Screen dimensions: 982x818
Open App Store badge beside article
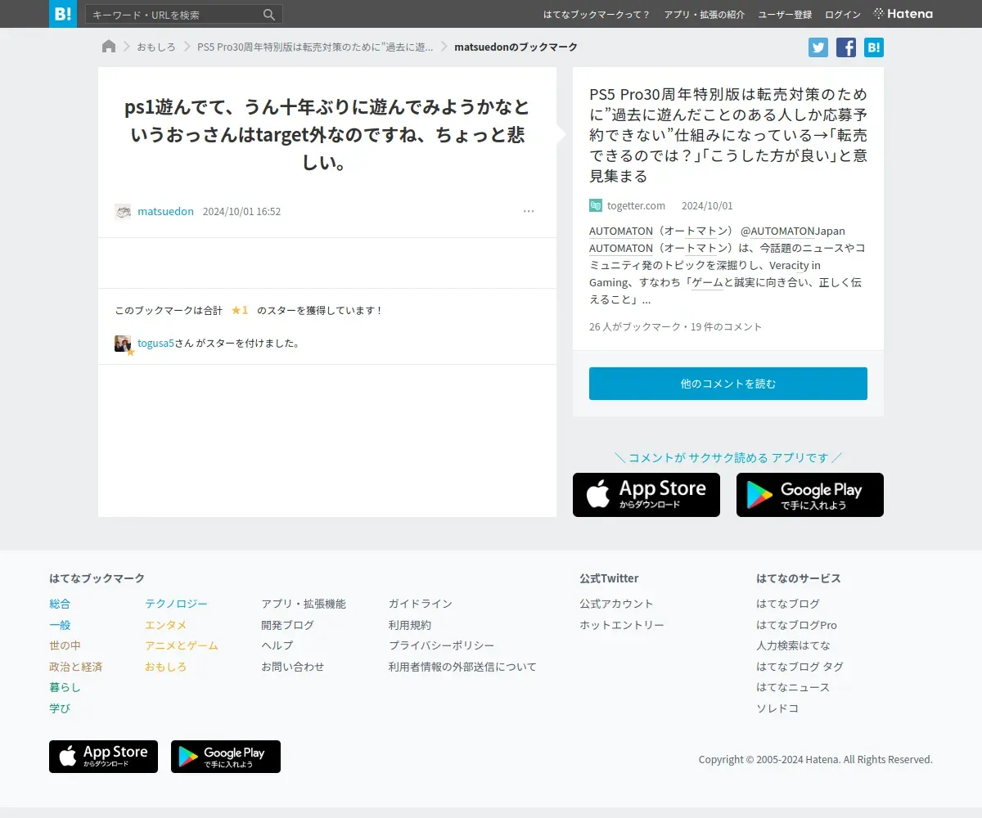646,495
